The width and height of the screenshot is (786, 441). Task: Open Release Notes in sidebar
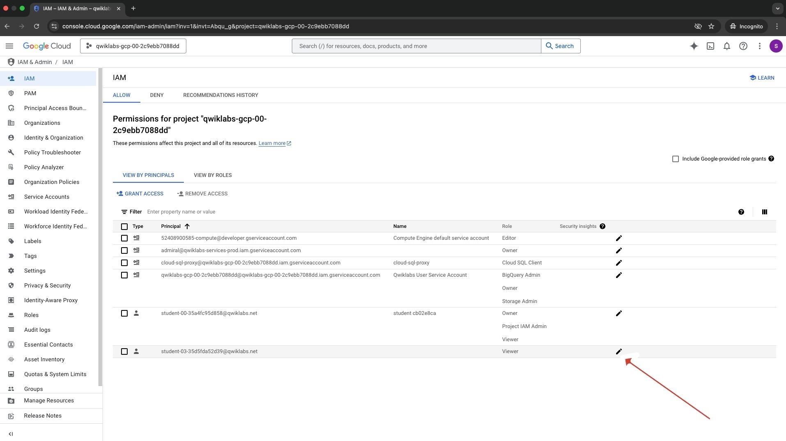43,416
